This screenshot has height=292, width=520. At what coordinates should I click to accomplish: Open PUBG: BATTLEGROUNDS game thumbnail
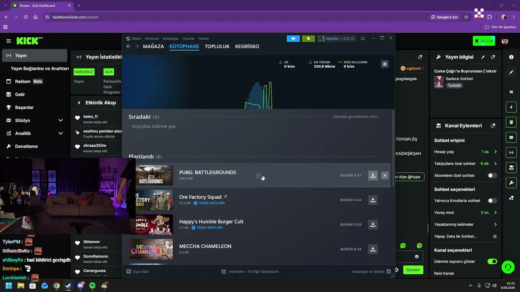154,175
